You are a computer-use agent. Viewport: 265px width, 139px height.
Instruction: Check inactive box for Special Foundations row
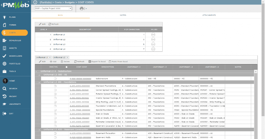click(55, 110)
